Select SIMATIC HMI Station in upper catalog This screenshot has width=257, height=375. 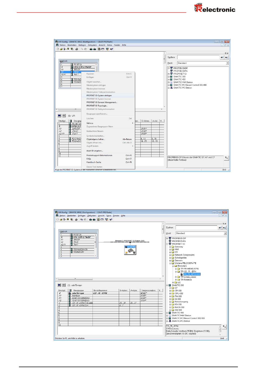(x=183, y=82)
